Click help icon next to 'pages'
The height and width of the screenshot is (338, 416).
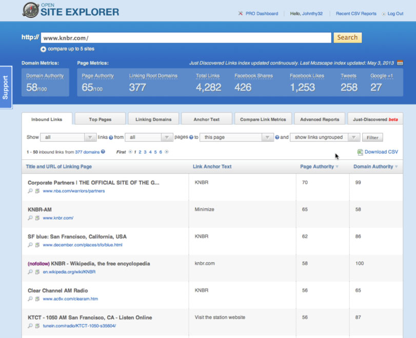[191, 137]
